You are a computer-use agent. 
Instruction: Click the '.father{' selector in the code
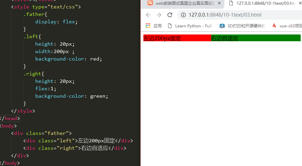[35, 14]
